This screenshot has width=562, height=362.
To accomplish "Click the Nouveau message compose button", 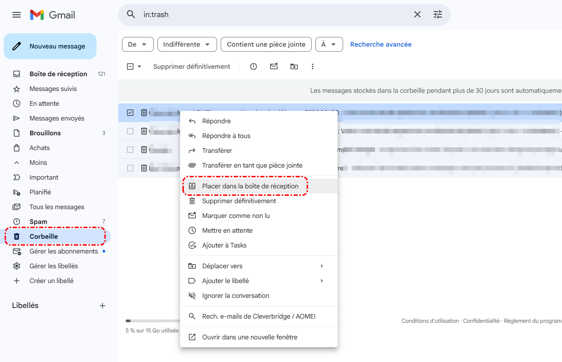I will point(50,46).
